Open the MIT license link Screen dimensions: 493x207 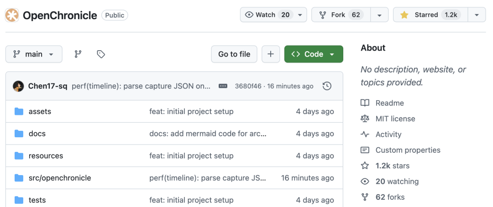pyautogui.click(x=395, y=119)
